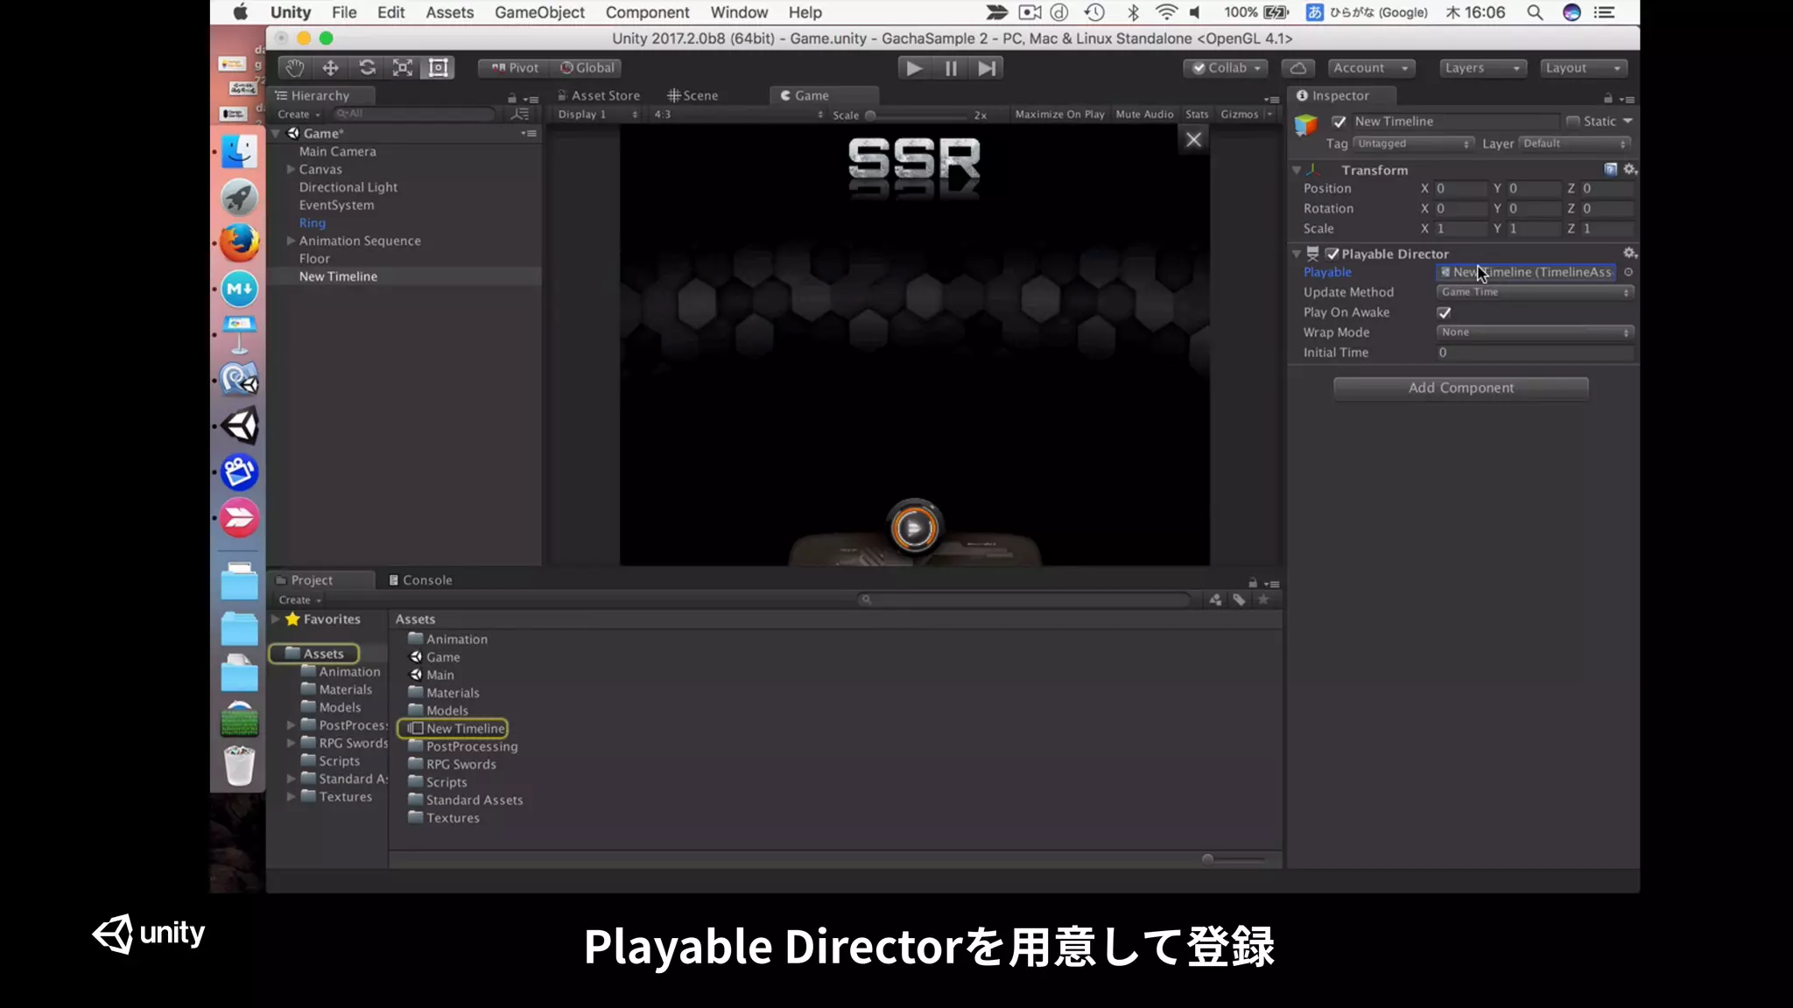
Task: Open Unity app in the Dock
Action: (x=239, y=426)
